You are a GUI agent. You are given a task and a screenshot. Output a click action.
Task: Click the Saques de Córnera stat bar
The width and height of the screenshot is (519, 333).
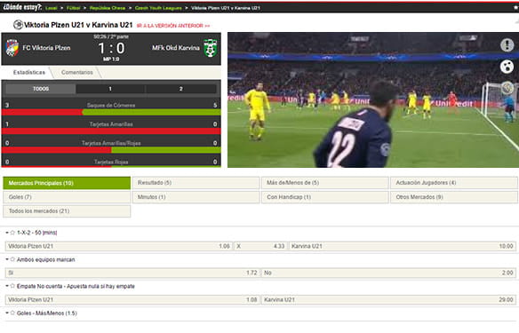pyautogui.click(x=111, y=112)
